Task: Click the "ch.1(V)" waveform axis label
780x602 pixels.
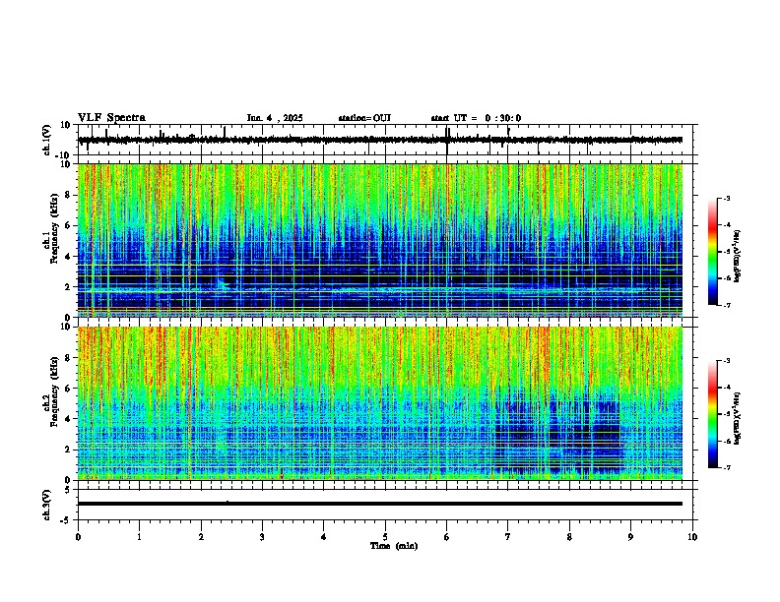Action: point(47,140)
